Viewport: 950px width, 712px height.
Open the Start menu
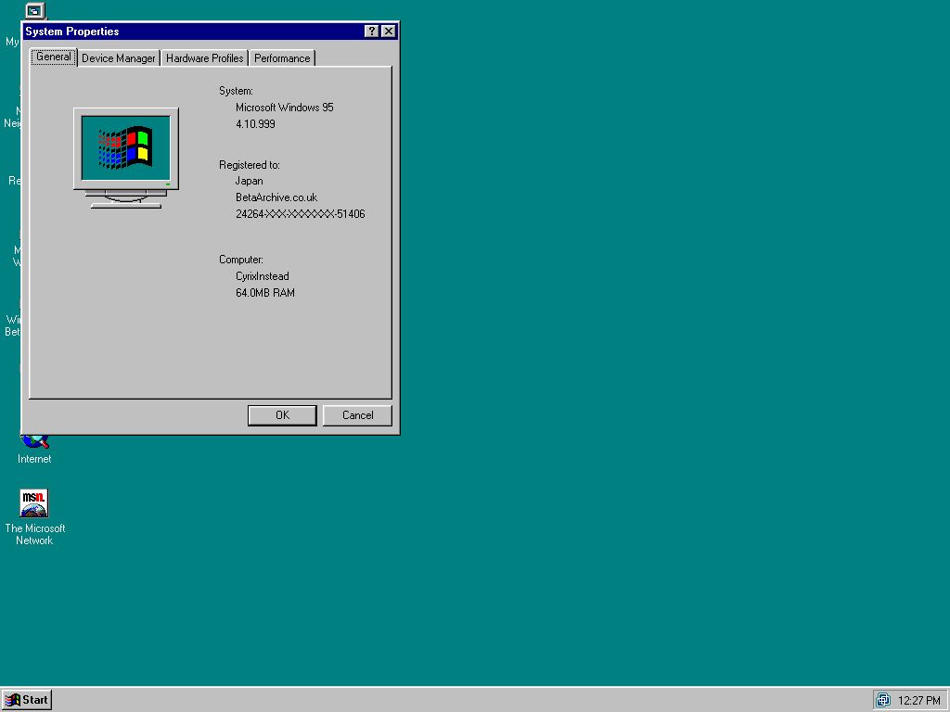(27, 700)
